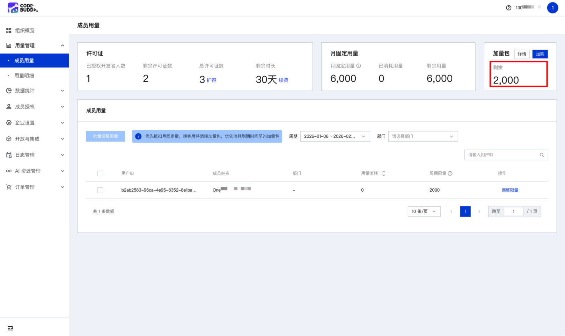
Task: Check the row checkbox for user b2ab2583
Action: pyautogui.click(x=100, y=190)
